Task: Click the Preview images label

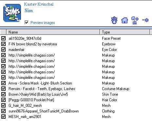Action: [x=43, y=23]
